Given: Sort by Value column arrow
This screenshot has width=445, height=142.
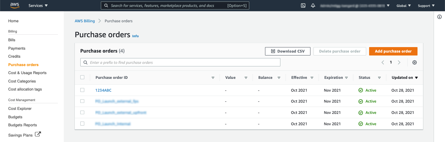Looking at the screenshot, I should [x=246, y=78].
